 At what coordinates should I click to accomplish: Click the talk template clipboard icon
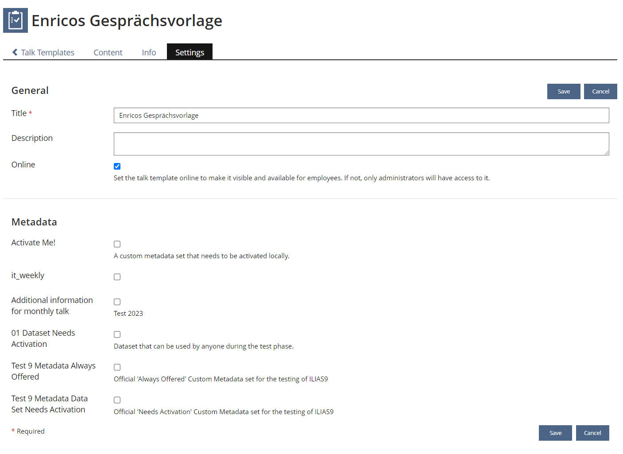pyautogui.click(x=15, y=20)
